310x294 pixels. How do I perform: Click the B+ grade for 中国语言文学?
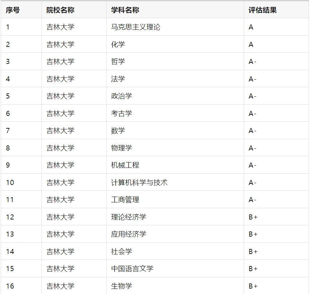253,269
